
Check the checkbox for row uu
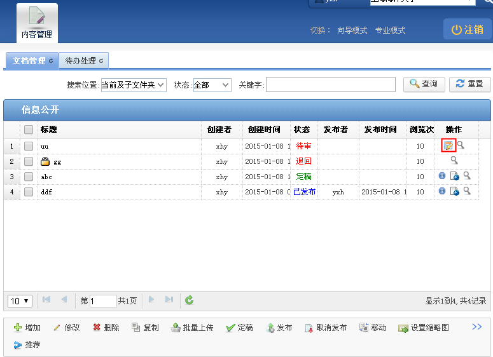[x=29, y=146]
